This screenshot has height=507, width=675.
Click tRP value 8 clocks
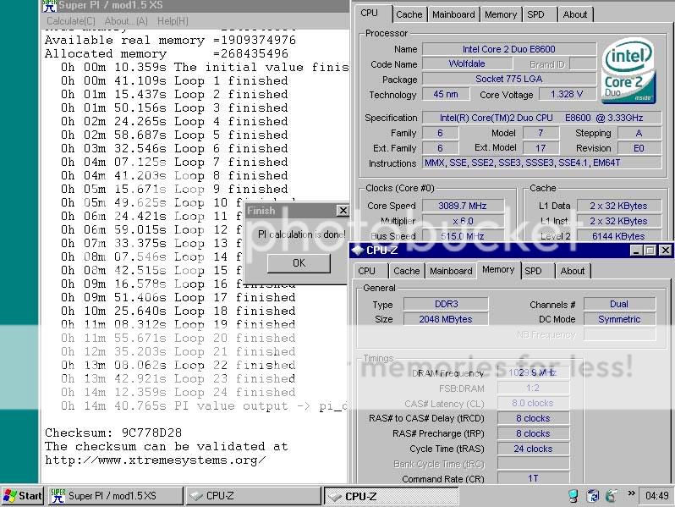pyautogui.click(x=533, y=433)
